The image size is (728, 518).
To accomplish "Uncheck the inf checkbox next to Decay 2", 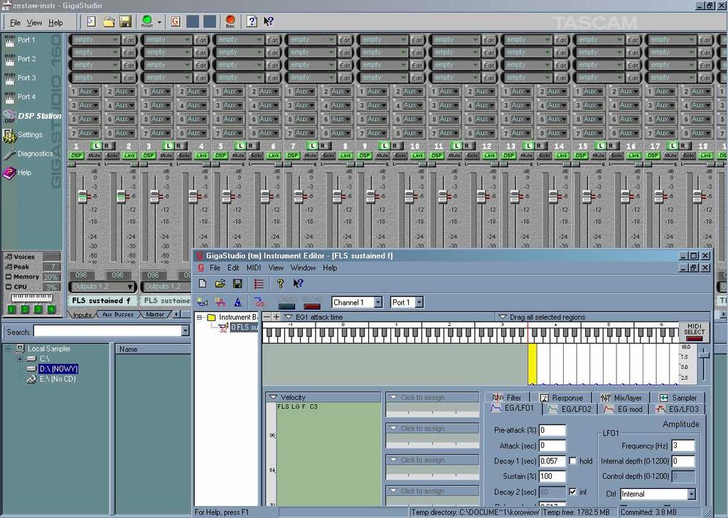I will pos(572,492).
